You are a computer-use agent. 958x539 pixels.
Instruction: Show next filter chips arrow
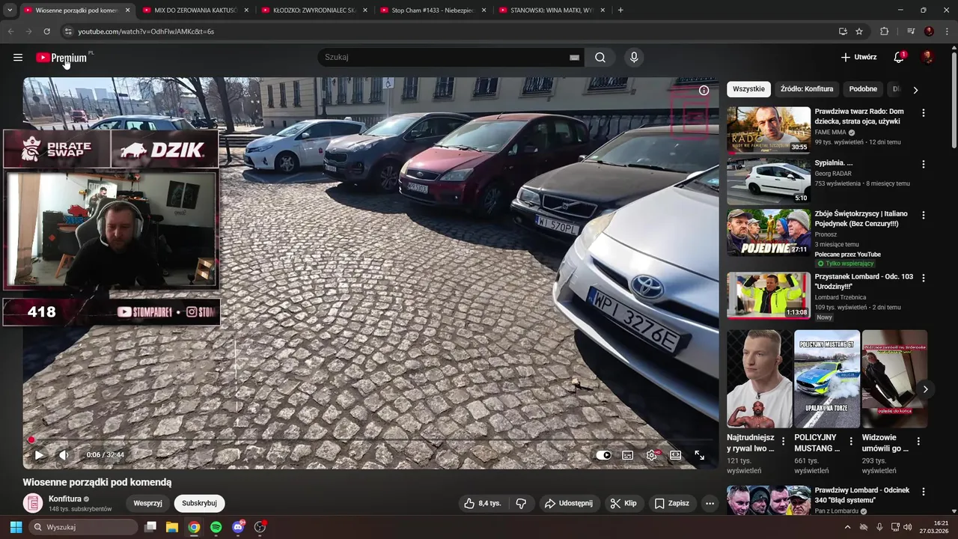915,90
